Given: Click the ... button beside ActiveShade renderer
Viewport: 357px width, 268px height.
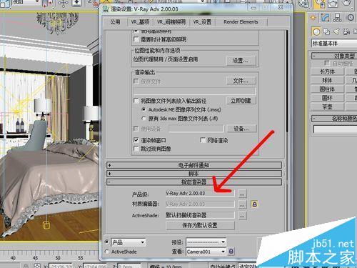Looking at the screenshot, I should click(x=242, y=216).
